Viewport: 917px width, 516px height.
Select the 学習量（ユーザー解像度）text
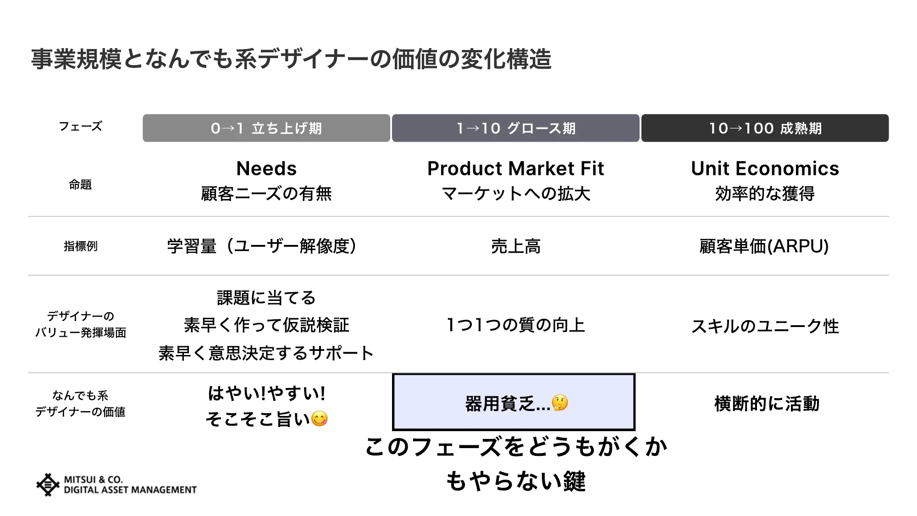click(x=262, y=246)
